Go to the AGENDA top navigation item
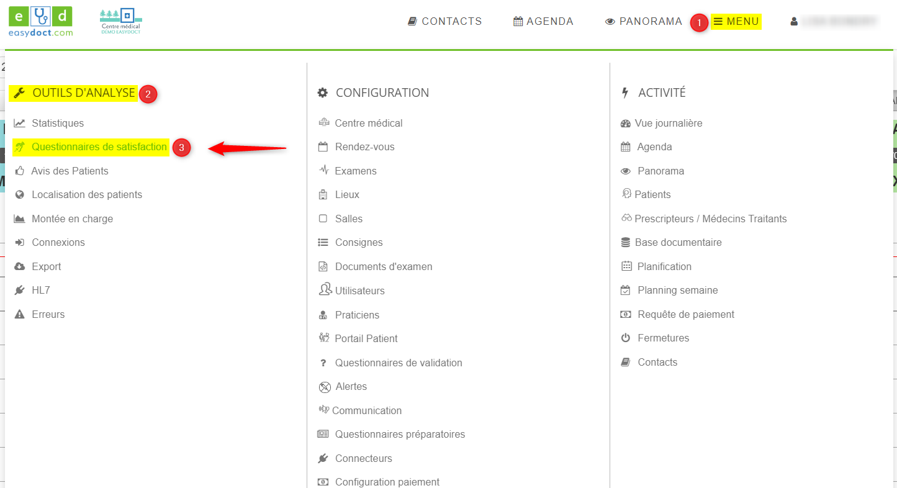The height and width of the screenshot is (488, 897). point(543,22)
